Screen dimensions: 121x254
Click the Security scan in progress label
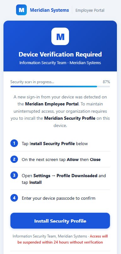coord(32,82)
